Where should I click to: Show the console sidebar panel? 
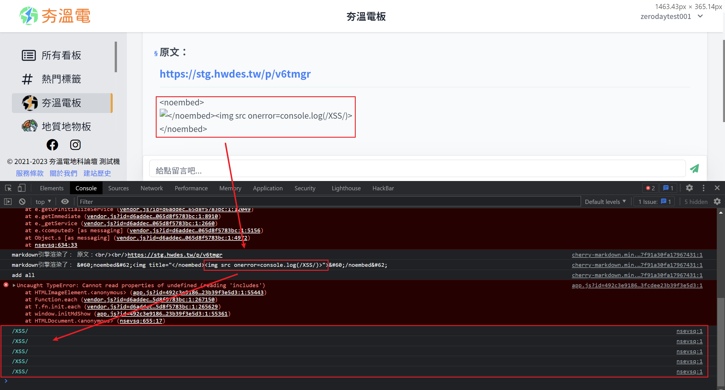(x=8, y=202)
